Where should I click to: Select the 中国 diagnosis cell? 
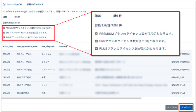click(x=44, y=77)
